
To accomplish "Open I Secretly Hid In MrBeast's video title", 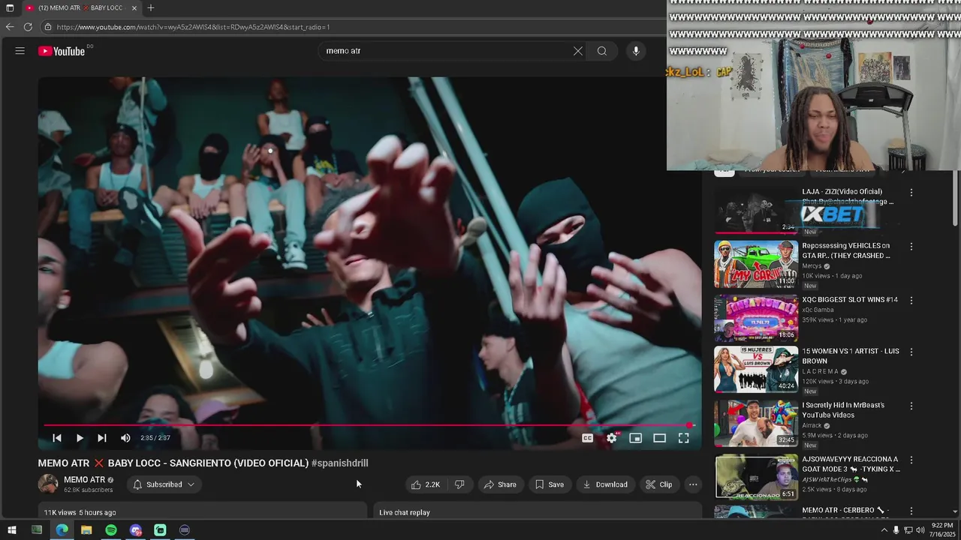I will point(843,409).
